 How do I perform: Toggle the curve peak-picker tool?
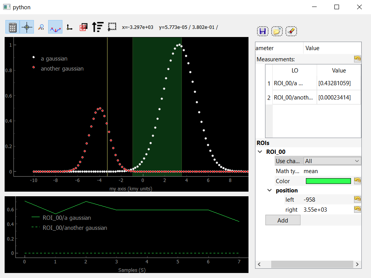coord(55,27)
